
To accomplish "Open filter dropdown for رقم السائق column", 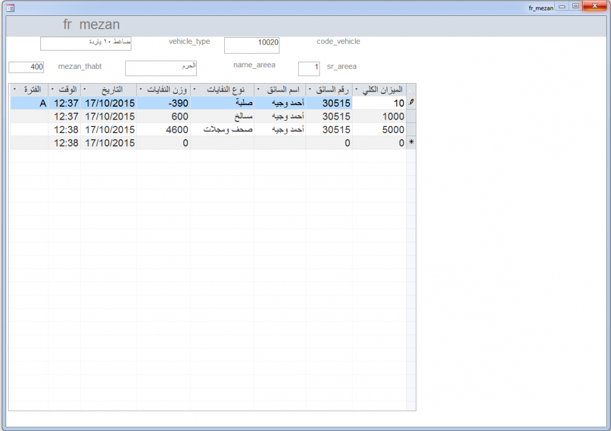I will coord(310,89).
